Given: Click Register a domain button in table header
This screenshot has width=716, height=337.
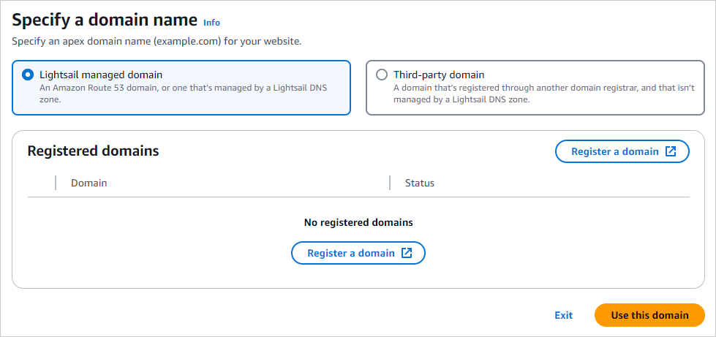Looking at the screenshot, I should pyautogui.click(x=622, y=151).
